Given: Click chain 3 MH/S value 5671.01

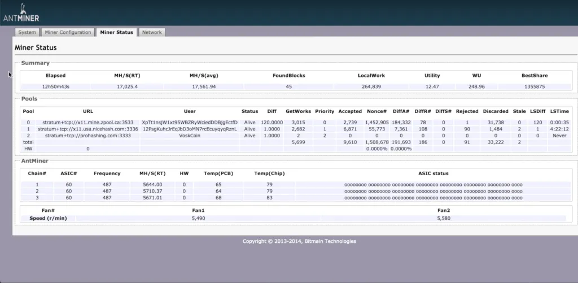Looking at the screenshot, I should [x=152, y=198].
